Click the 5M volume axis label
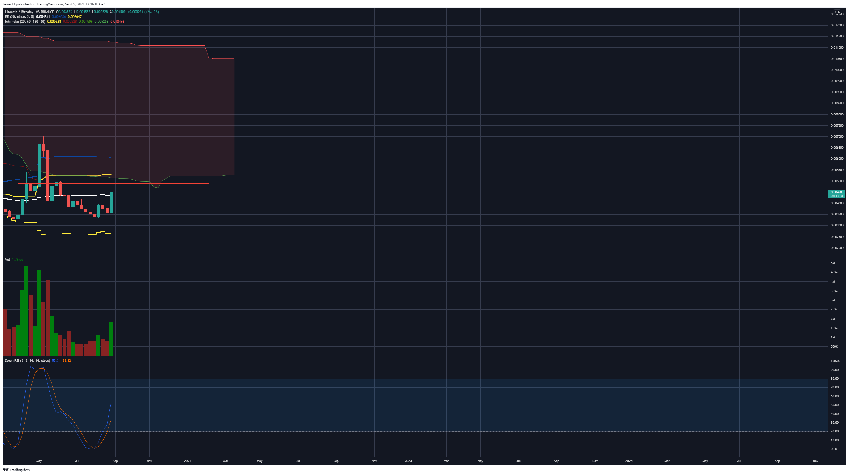This screenshot has height=475, width=849. 833,263
